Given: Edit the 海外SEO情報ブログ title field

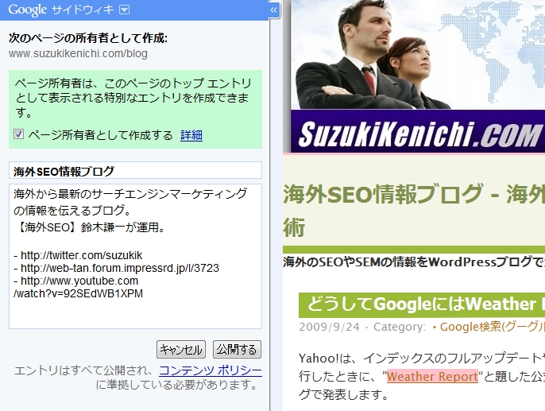Looking at the screenshot, I should [x=135, y=170].
